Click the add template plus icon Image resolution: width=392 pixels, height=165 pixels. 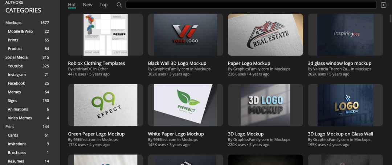coord(383,5)
